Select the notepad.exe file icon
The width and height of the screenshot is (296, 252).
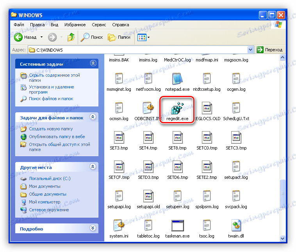tap(177, 79)
